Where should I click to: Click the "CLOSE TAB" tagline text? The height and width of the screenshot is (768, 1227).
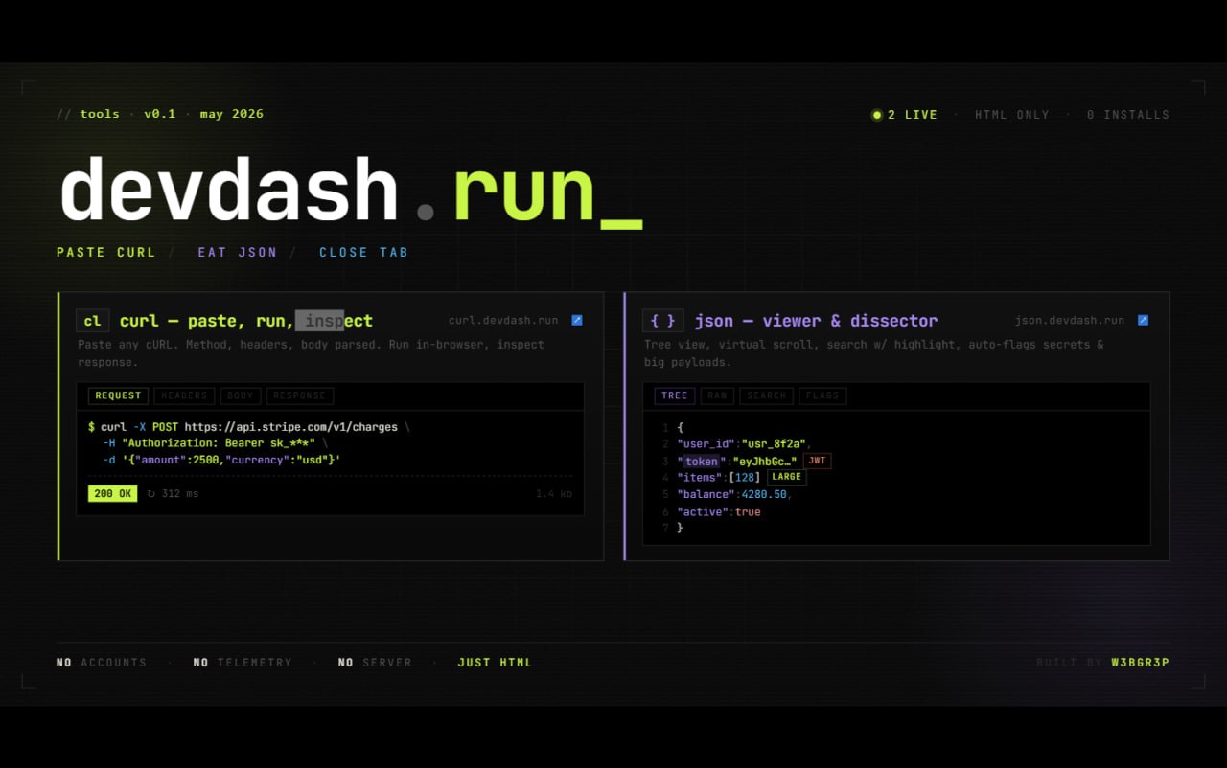click(364, 253)
